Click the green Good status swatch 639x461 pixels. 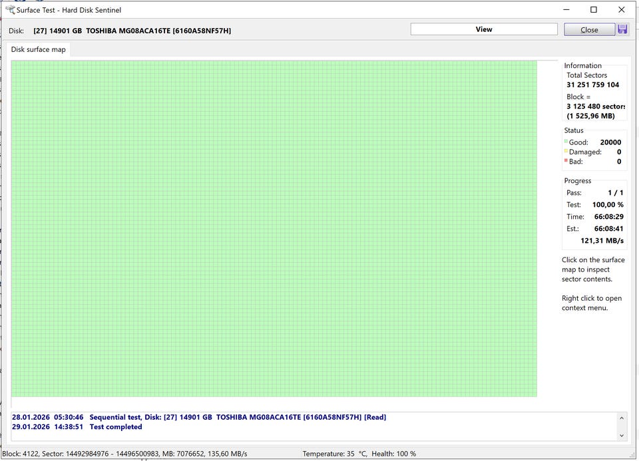[x=566, y=141]
